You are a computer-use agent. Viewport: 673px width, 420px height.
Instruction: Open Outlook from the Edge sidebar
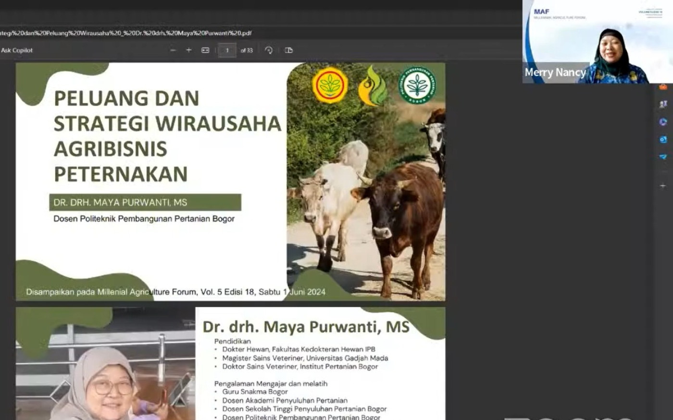coord(663,139)
